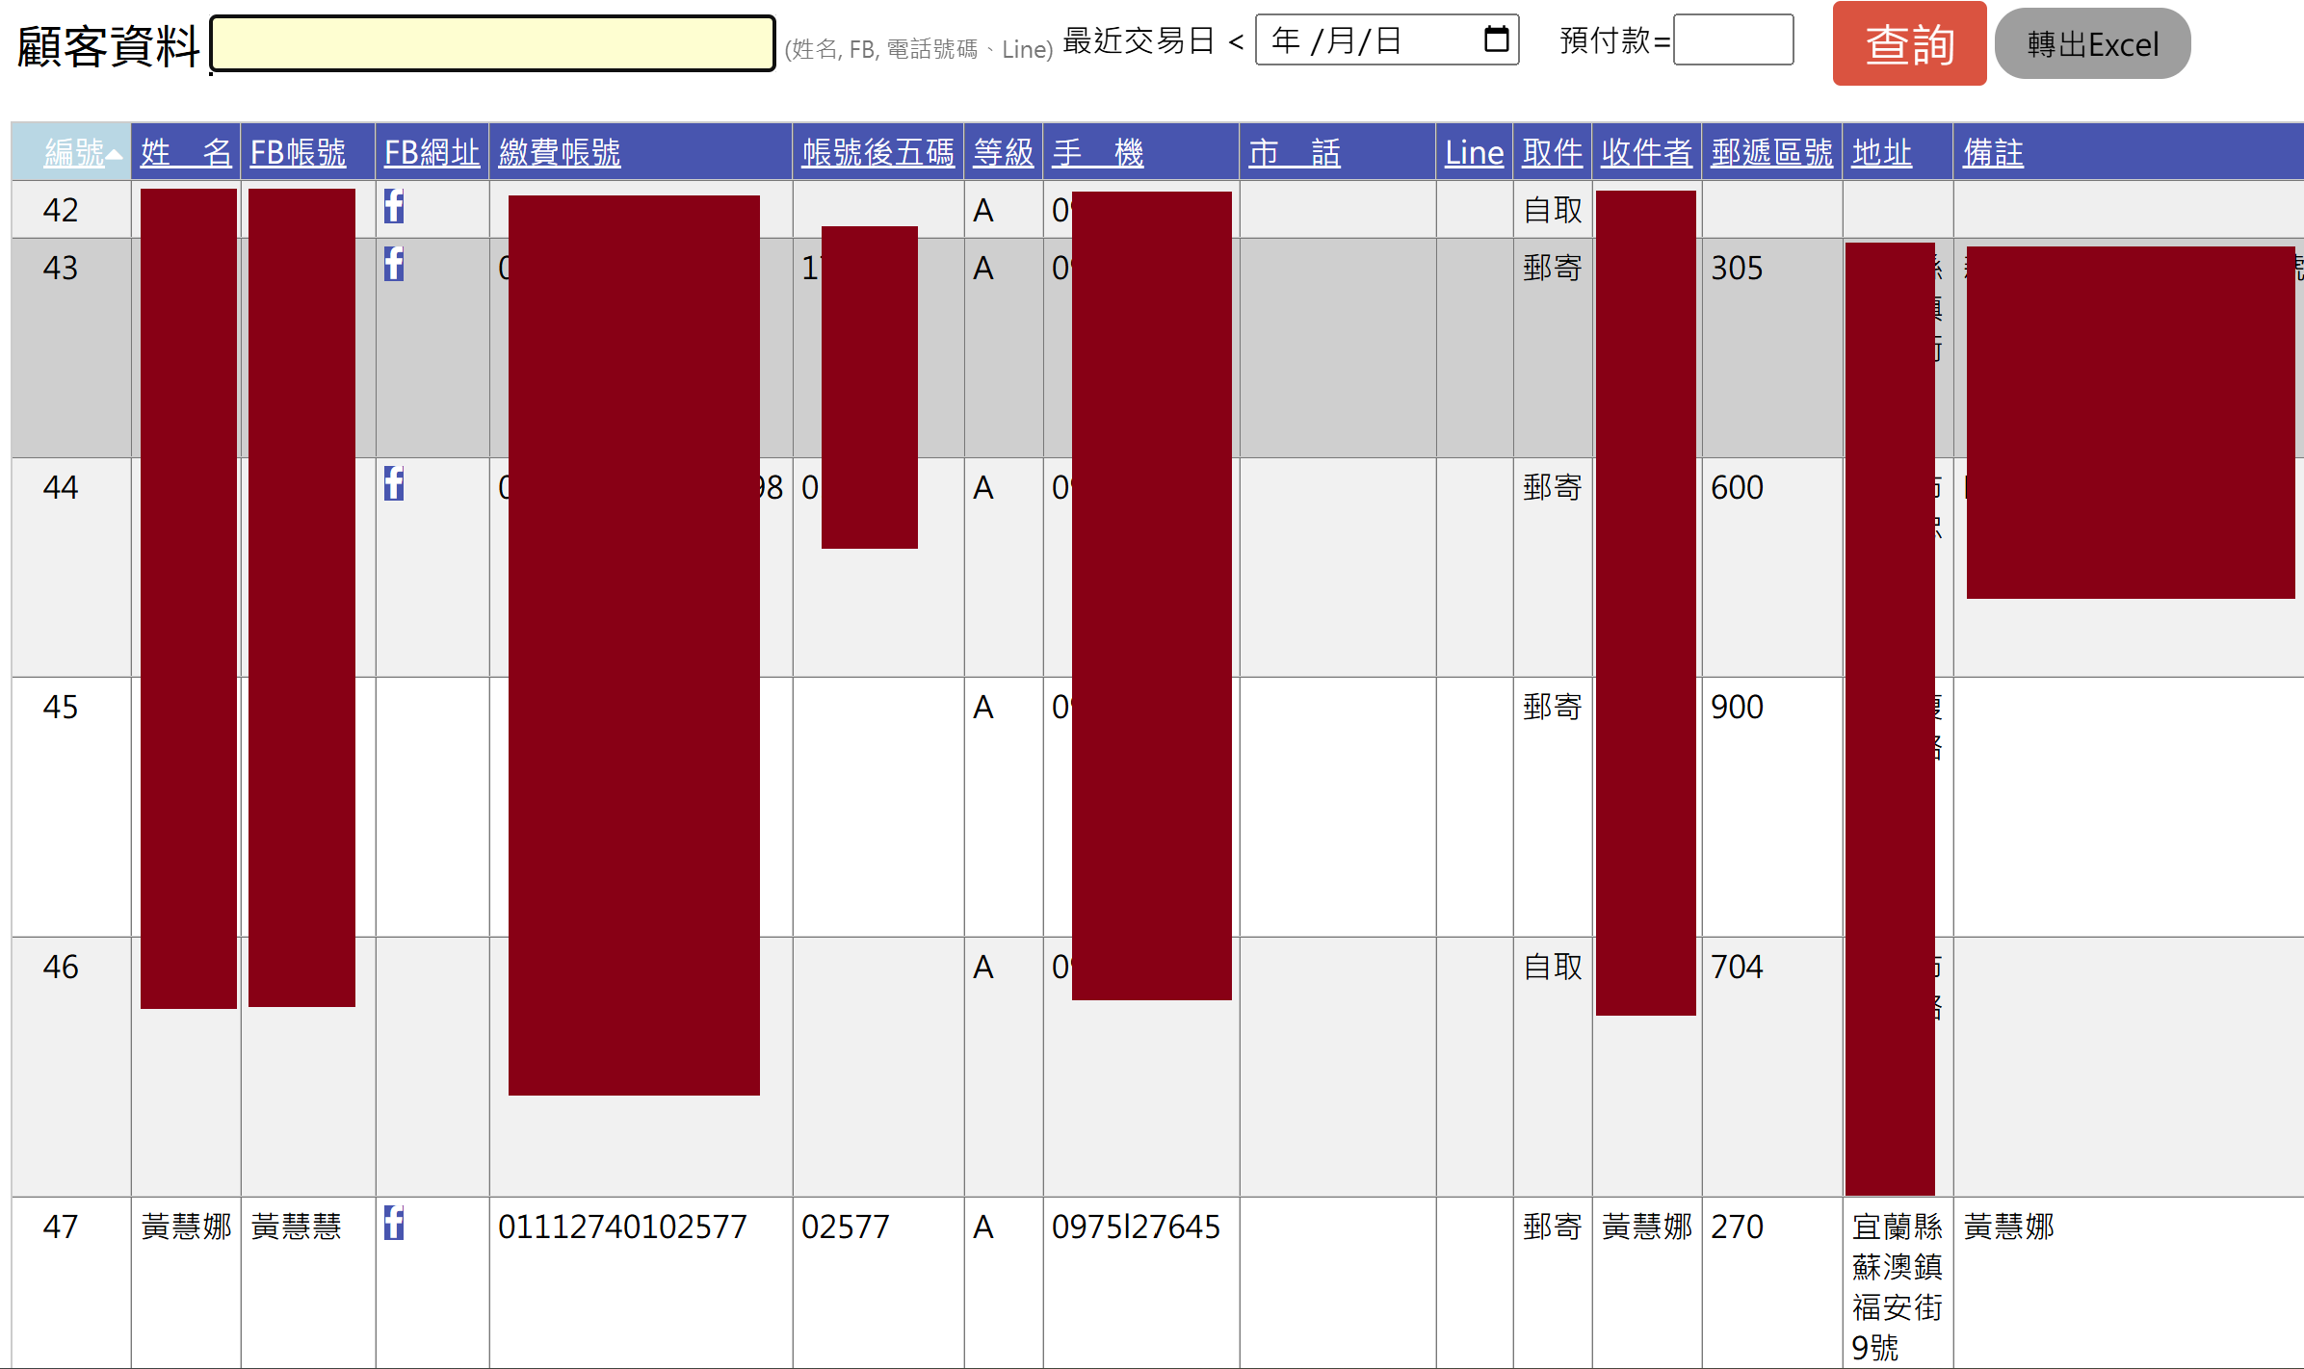Screen dimensions: 2304x1369
Task: Open the calendar picker icon in date field
Action: click(x=1496, y=39)
